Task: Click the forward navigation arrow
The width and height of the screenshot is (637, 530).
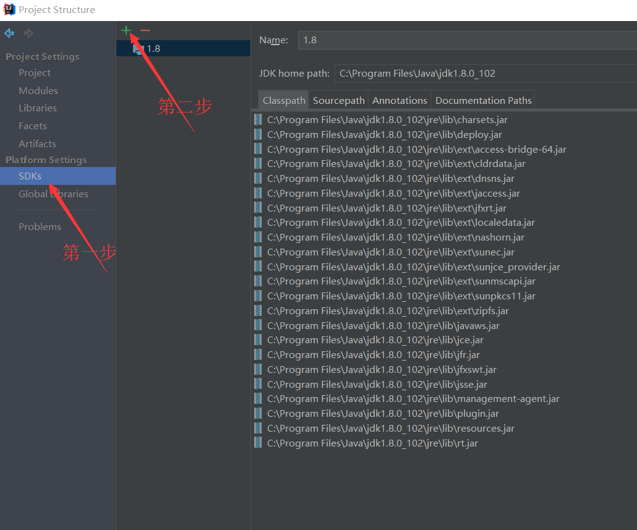Action: tap(28, 33)
